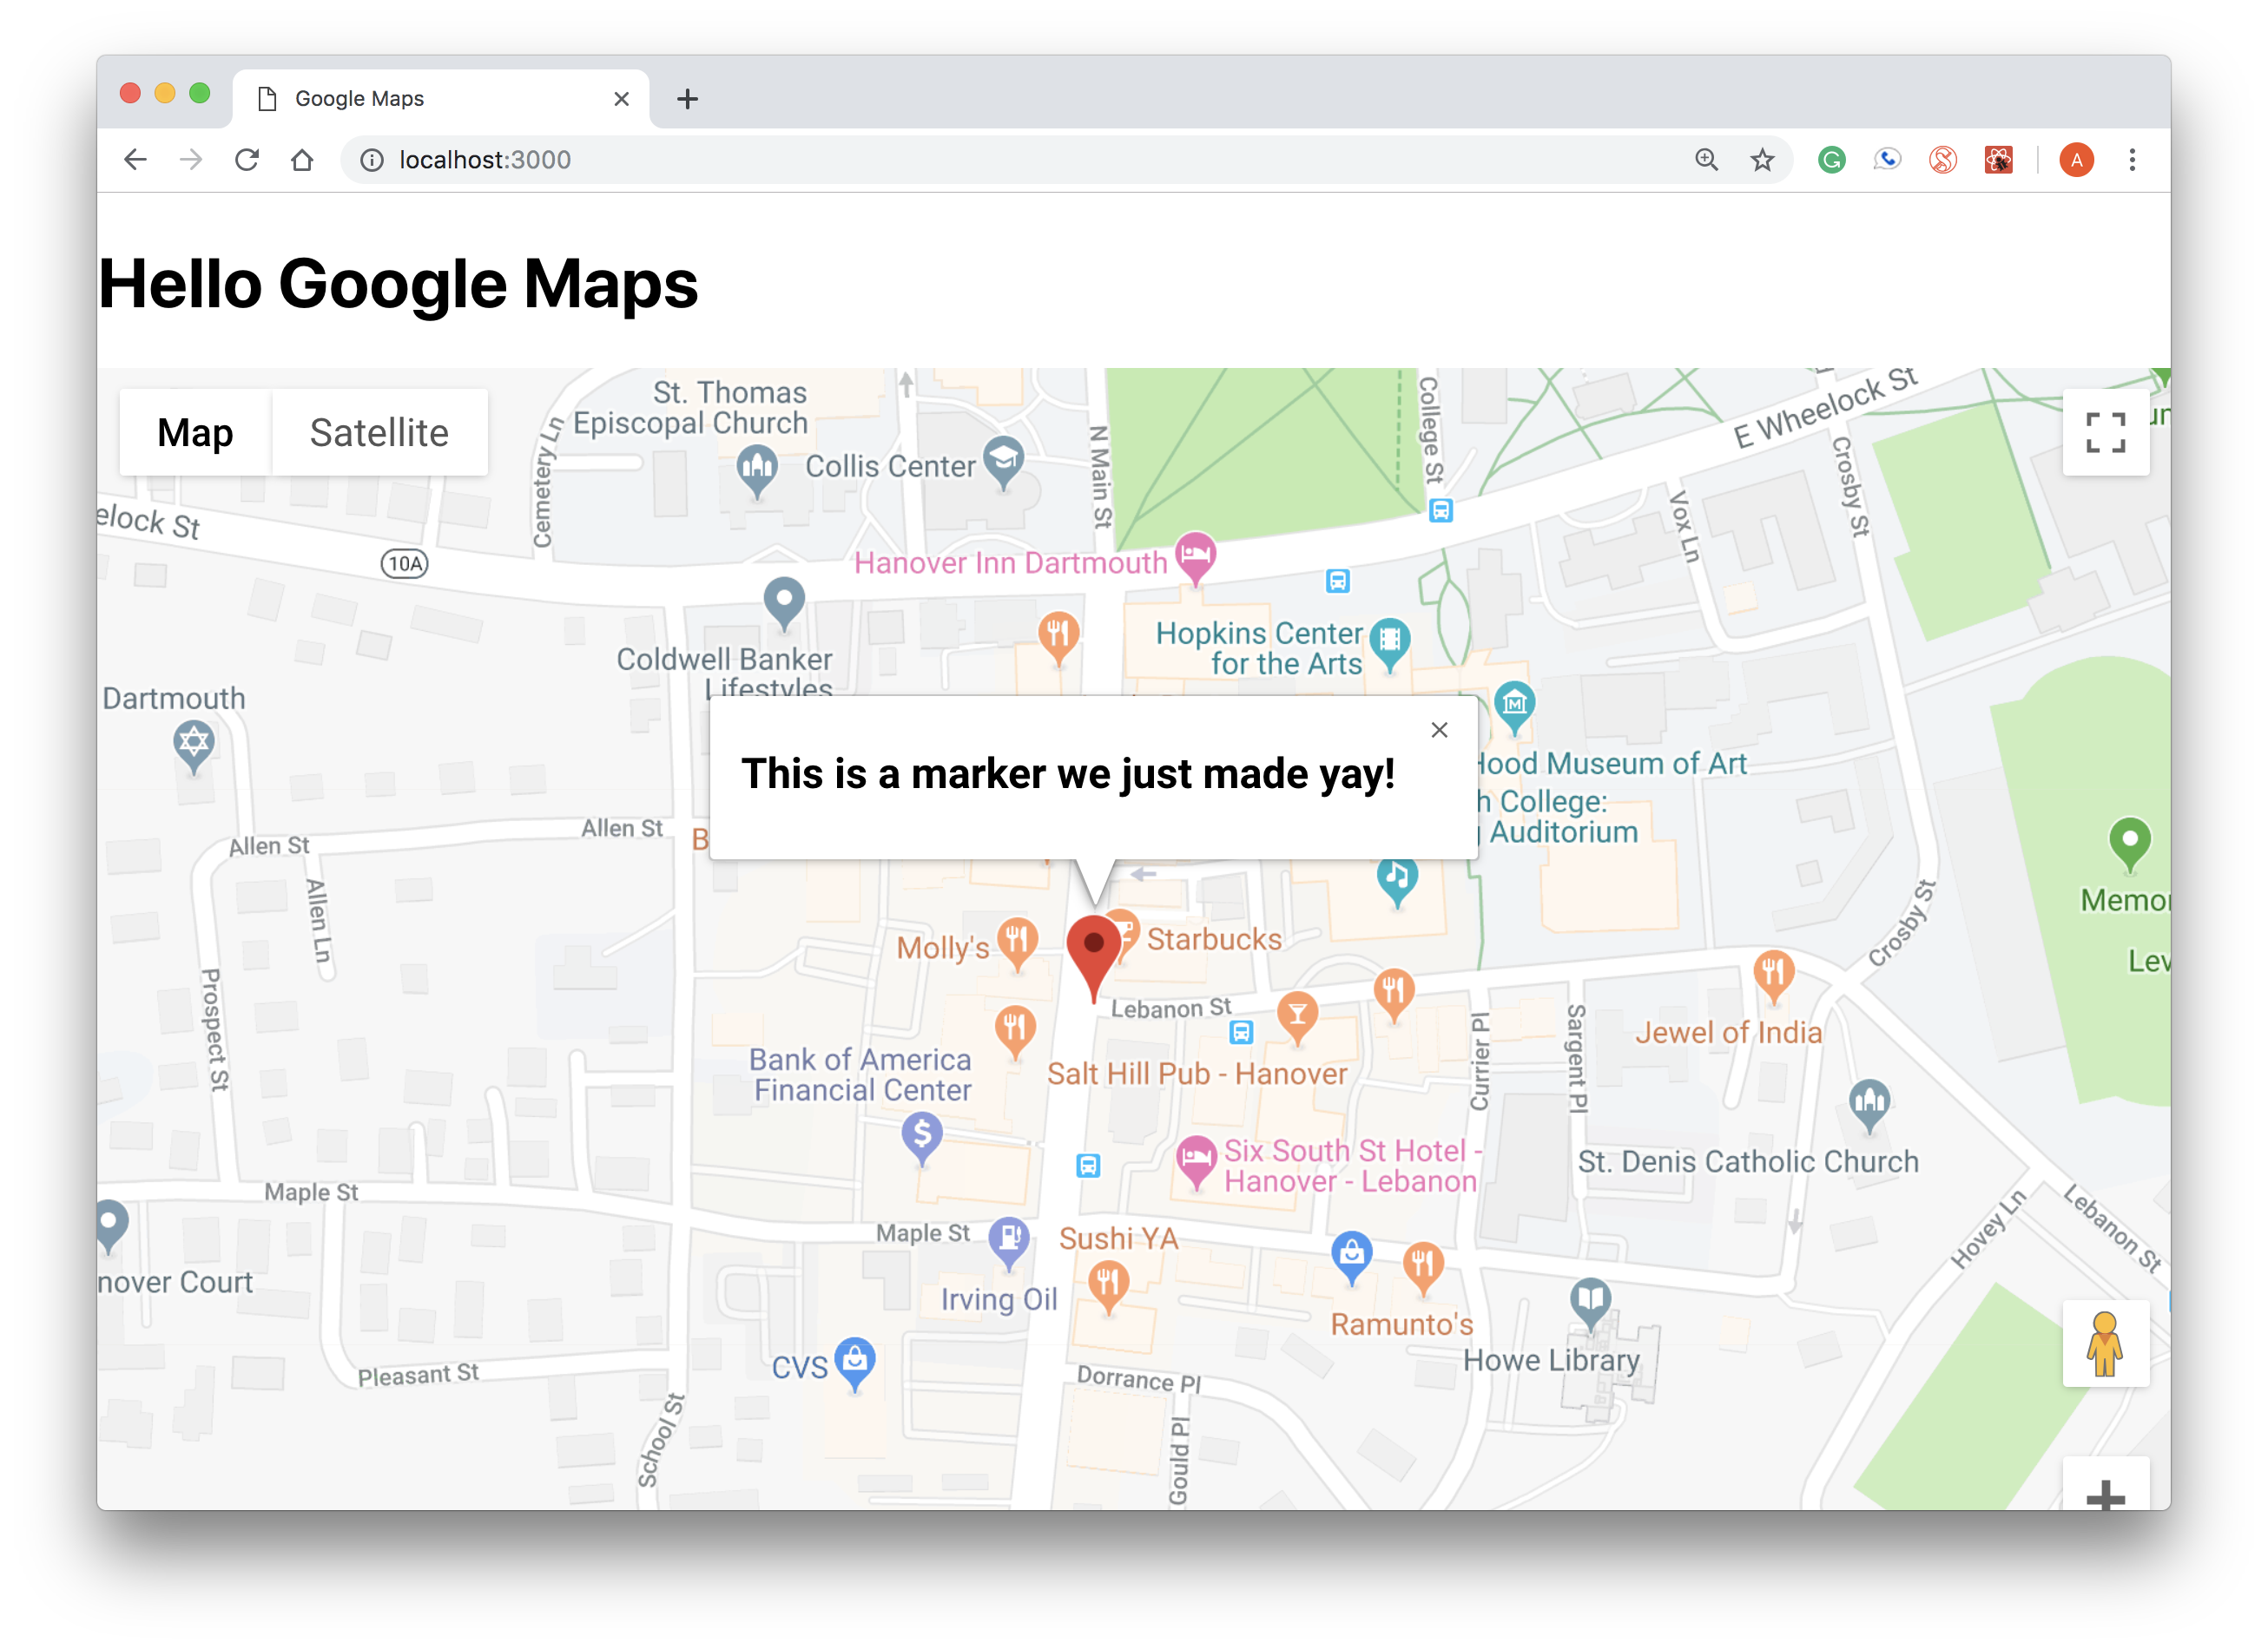Click the Irving Oil gas station pin

coord(1009,1238)
